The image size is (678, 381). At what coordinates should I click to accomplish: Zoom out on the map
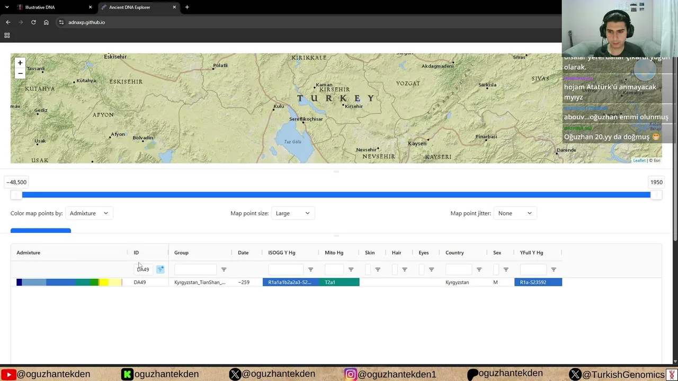20,73
